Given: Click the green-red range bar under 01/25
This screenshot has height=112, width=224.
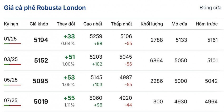Looking at the screenshot, I should pos(12,44).
